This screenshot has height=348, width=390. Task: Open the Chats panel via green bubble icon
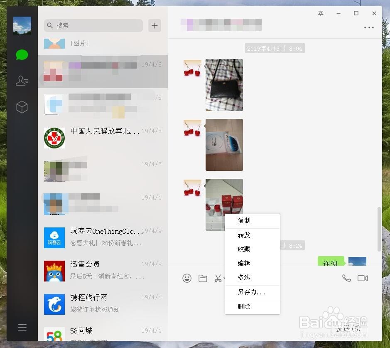point(22,54)
